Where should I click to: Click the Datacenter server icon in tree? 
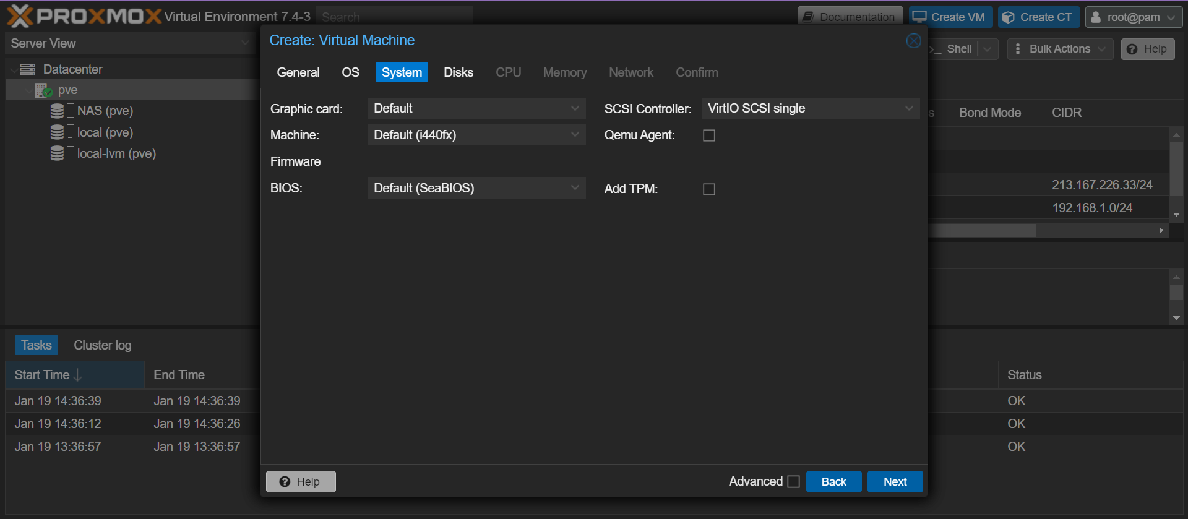[x=27, y=69]
